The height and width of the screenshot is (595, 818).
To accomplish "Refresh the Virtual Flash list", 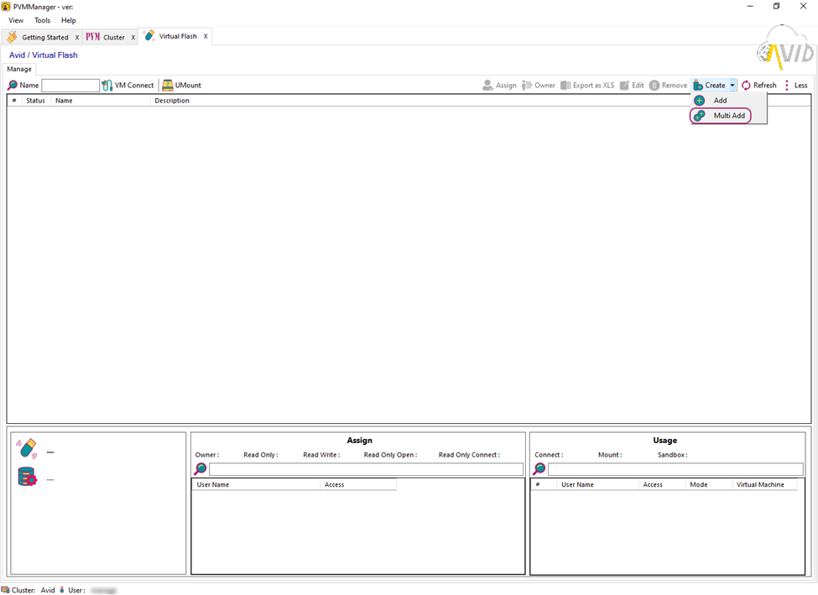I will pos(759,85).
